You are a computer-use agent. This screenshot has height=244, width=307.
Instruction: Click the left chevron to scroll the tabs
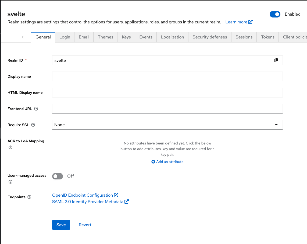pyautogui.click(x=23, y=37)
